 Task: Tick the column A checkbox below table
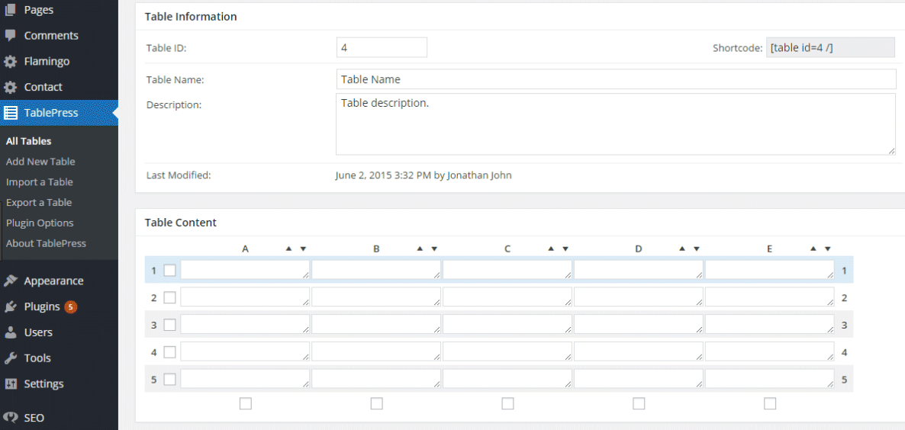click(245, 403)
